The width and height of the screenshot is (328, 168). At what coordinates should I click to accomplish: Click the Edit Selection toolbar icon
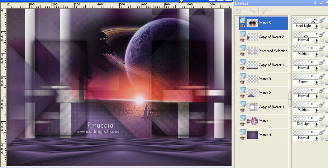click(x=265, y=11)
